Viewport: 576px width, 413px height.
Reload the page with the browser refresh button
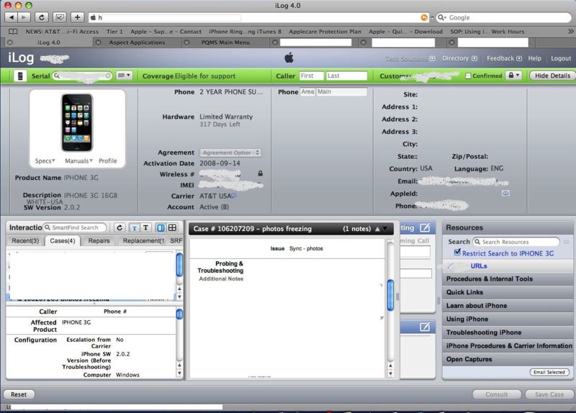point(42,17)
